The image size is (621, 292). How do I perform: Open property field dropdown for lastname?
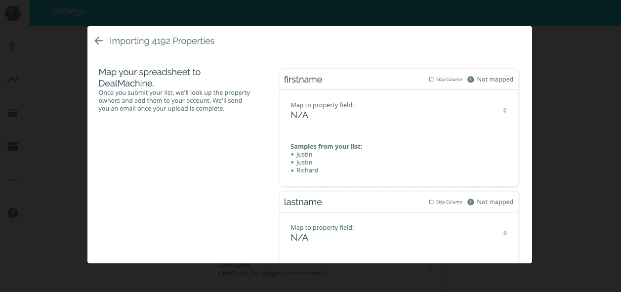pos(398,233)
